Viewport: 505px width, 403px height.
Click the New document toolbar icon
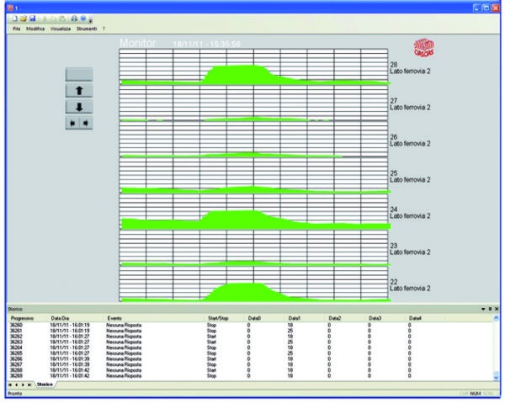pos(15,19)
